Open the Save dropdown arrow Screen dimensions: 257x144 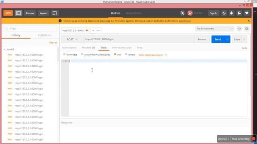[244, 39]
